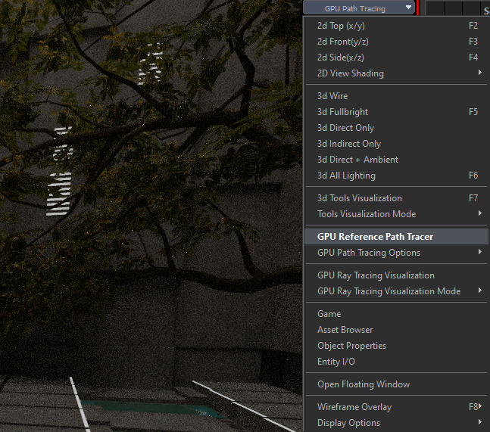The height and width of the screenshot is (432, 490).
Task: Select 2d Top (x/y) view
Action: click(x=396, y=26)
